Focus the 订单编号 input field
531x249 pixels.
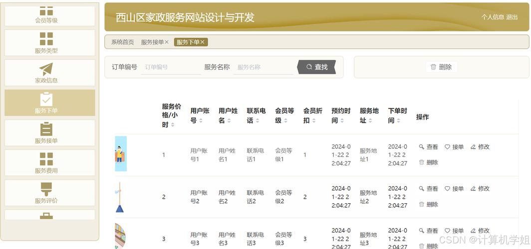point(171,67)
